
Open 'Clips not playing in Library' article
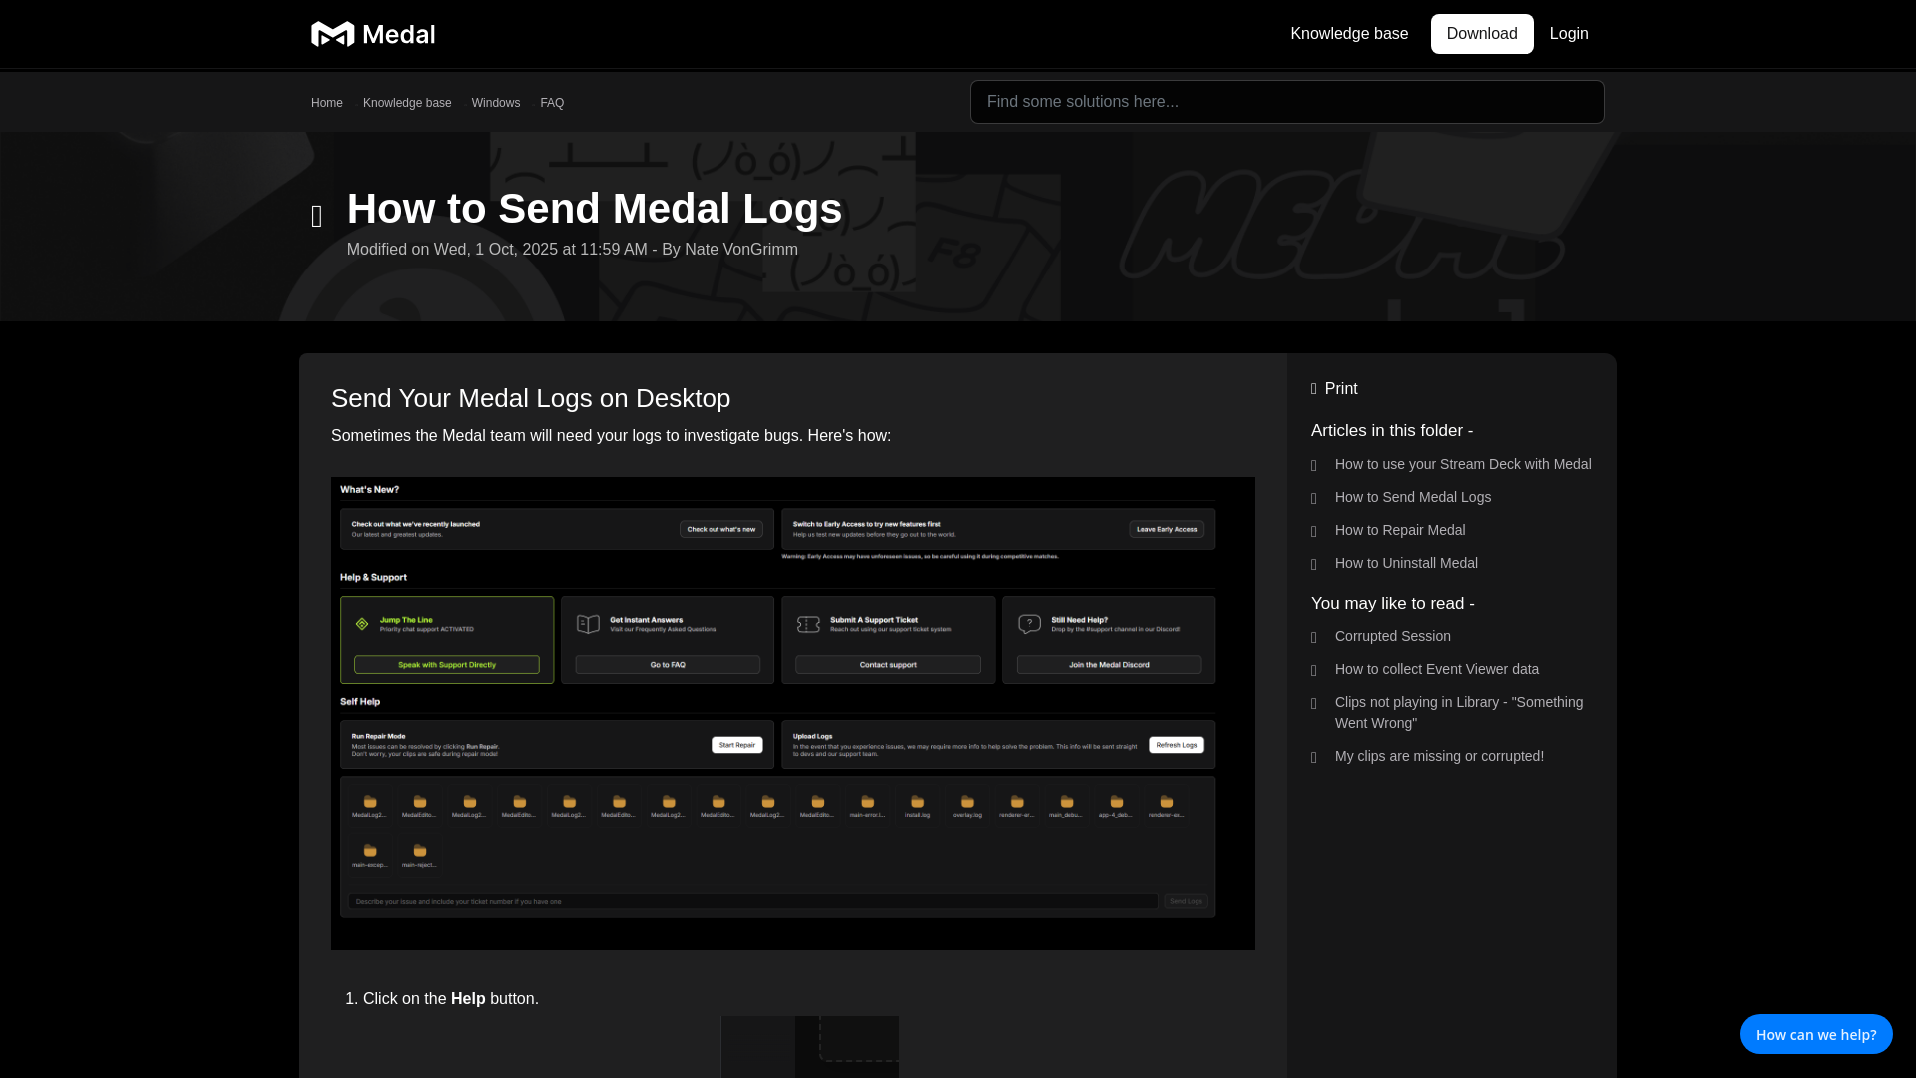pyautogui.click(x=1459, y=713)
